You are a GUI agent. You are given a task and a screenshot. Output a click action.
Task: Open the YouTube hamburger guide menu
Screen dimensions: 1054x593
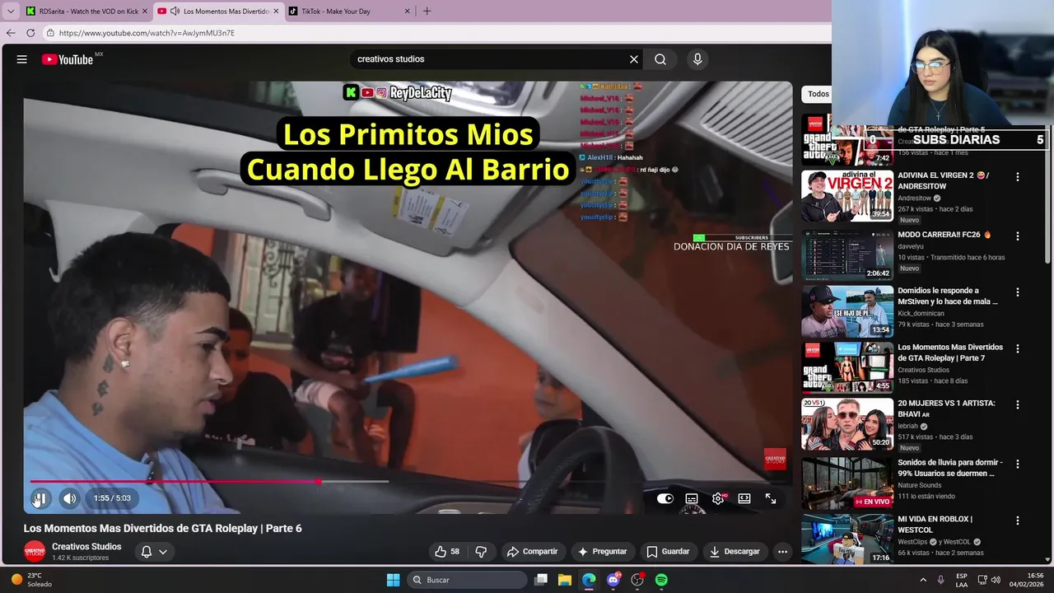tap(22, 59)
